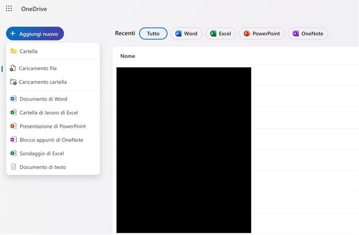Click the OneNote icon in the filter pill

point(295,34)
